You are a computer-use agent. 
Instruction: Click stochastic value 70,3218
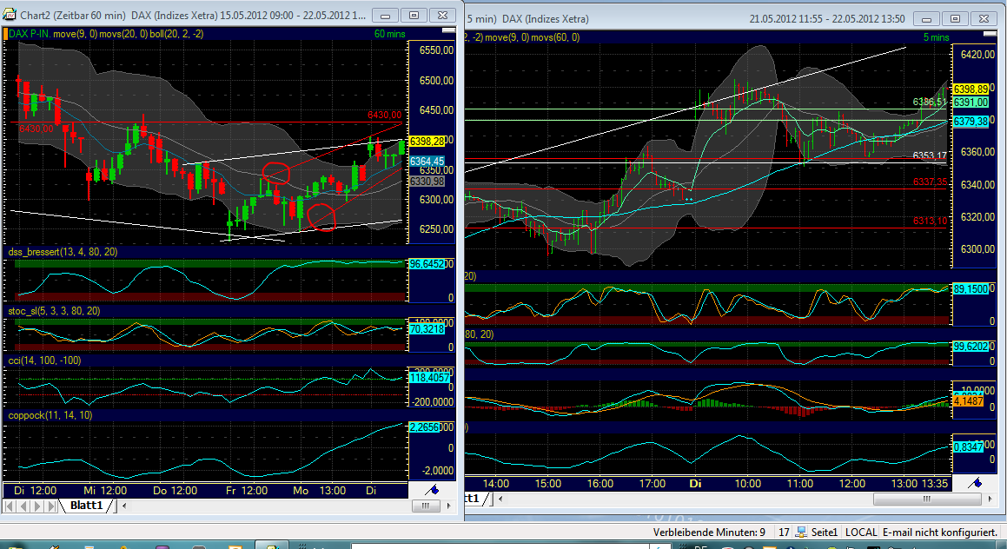(x=427, y=328)
